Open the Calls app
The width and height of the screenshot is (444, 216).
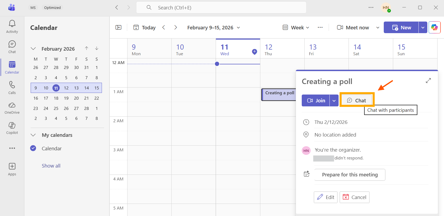12,88
